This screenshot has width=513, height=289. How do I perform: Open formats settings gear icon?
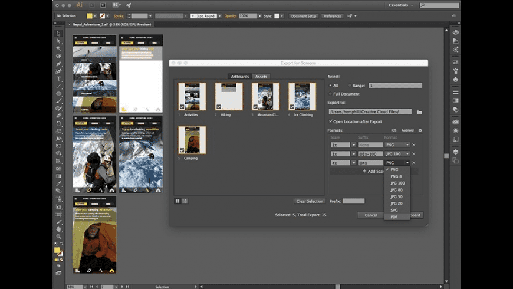(420, 130)
